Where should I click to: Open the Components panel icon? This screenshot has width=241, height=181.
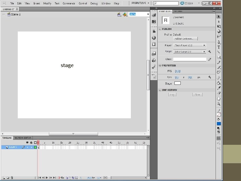154,60
